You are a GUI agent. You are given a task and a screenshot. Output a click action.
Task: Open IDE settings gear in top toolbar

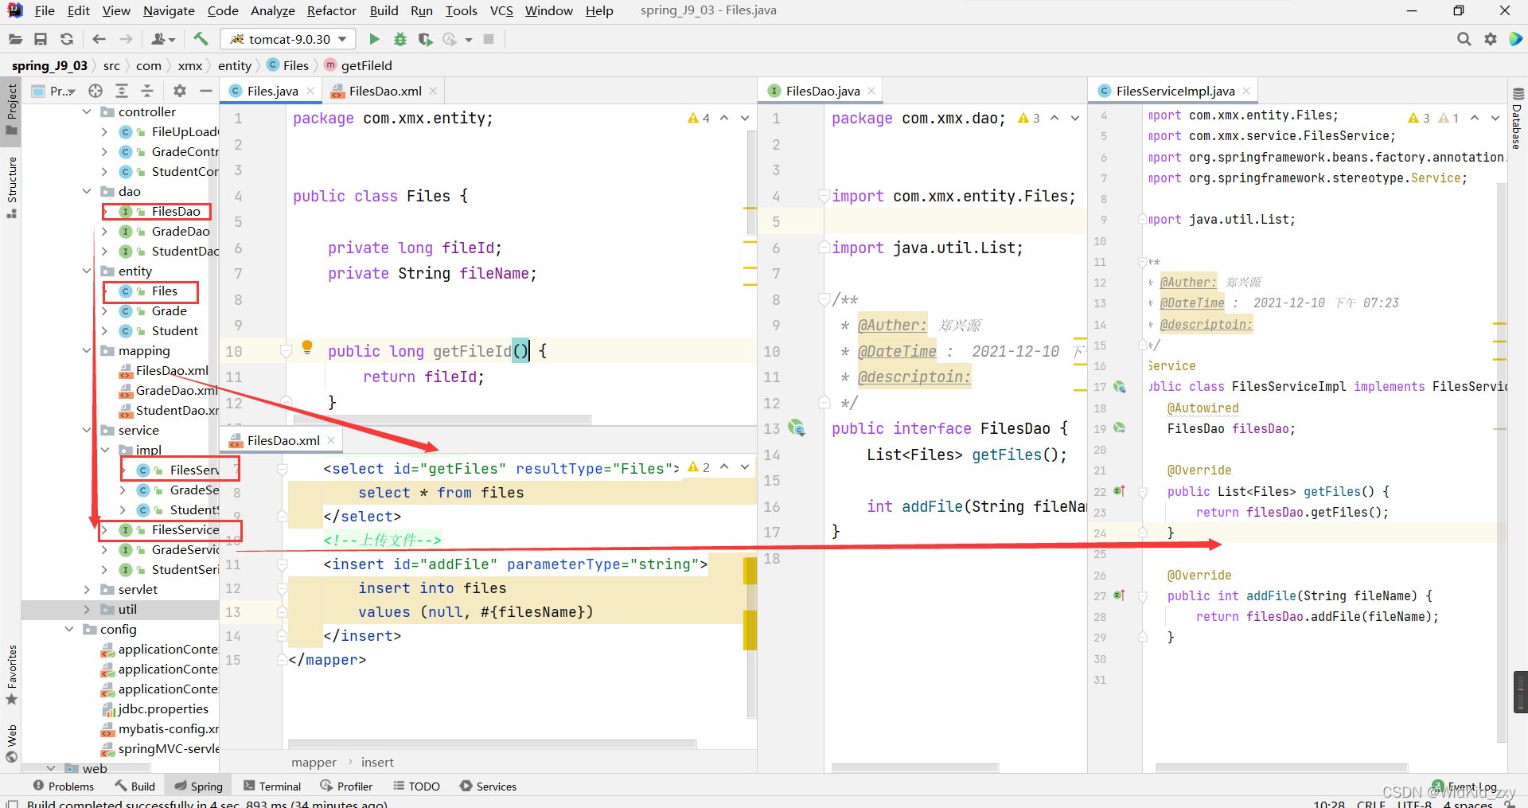(x=1491, y=39)
